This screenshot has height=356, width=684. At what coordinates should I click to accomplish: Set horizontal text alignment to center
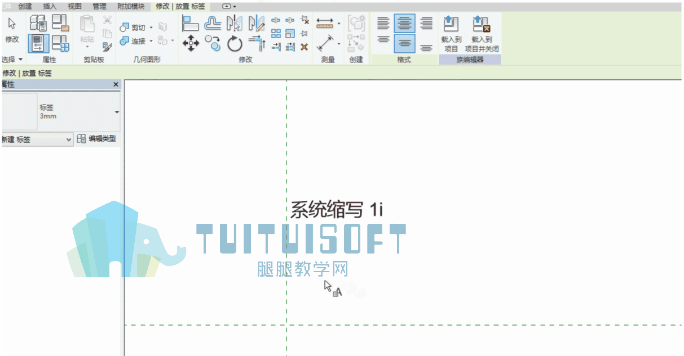pos(405,23)
